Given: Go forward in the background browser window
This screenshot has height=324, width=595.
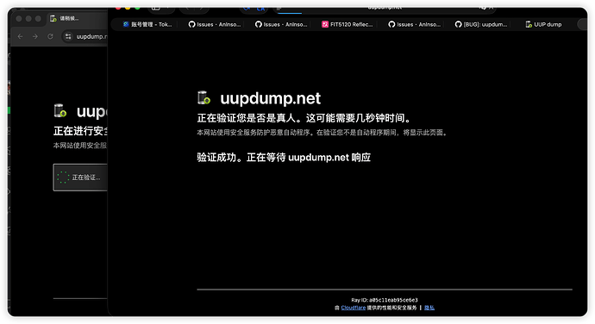Looking at the screenshot, I should tap(34, 36).
